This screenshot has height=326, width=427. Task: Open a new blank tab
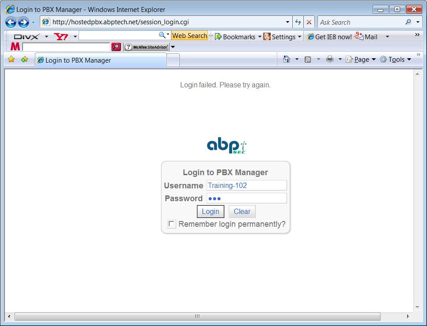point(173,60)
